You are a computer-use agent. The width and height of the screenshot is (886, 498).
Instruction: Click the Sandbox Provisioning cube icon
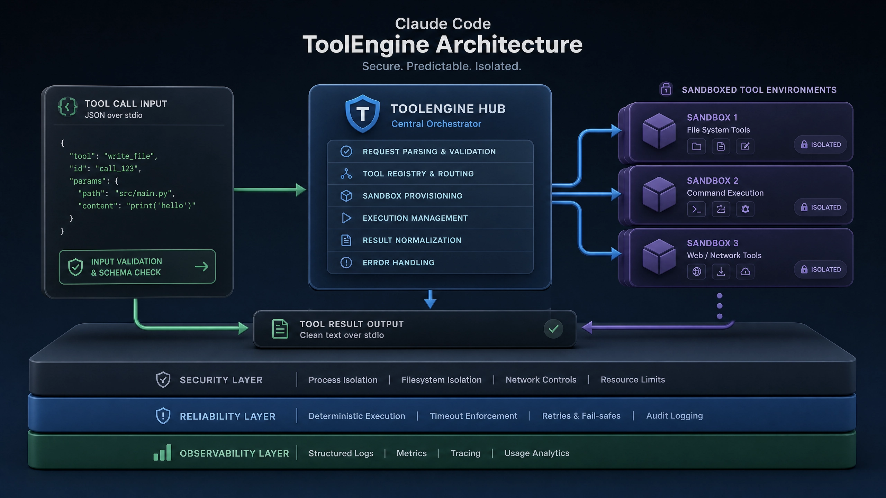point(346,196)
